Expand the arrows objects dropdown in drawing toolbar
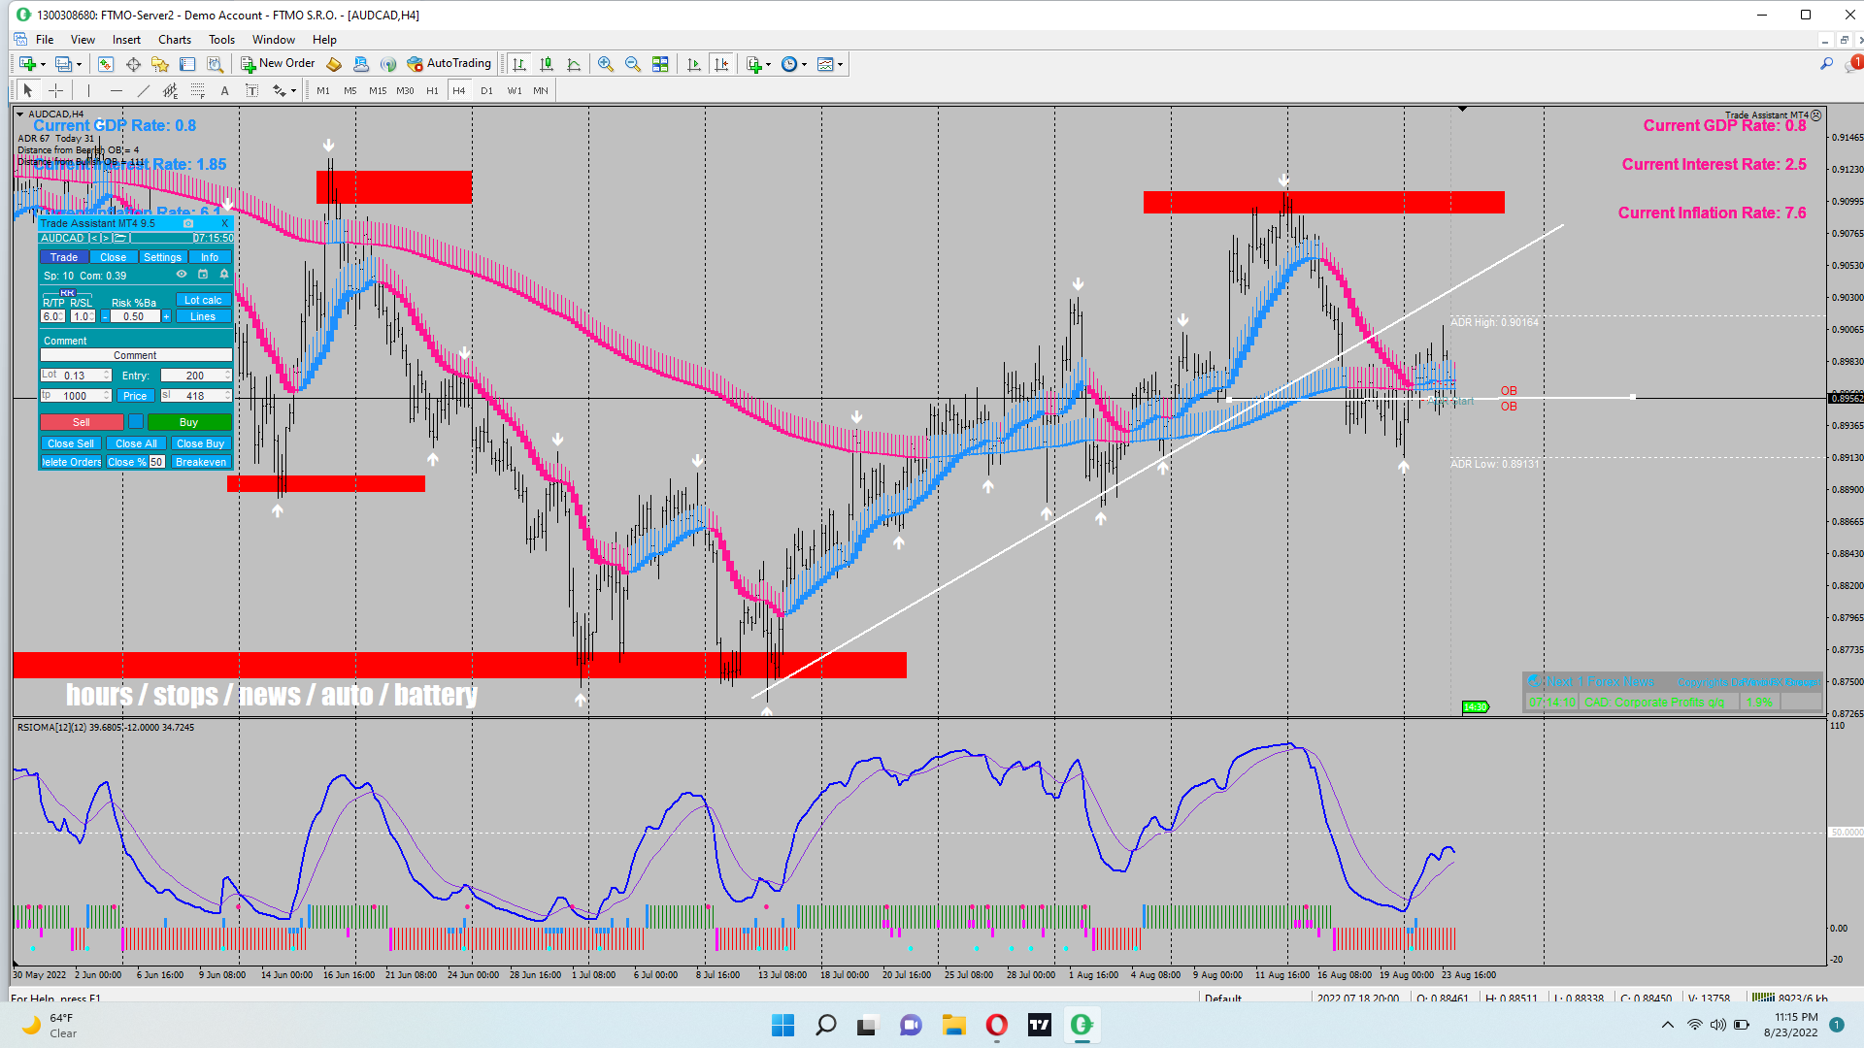1864x1048 pixels. click(293, 91)
